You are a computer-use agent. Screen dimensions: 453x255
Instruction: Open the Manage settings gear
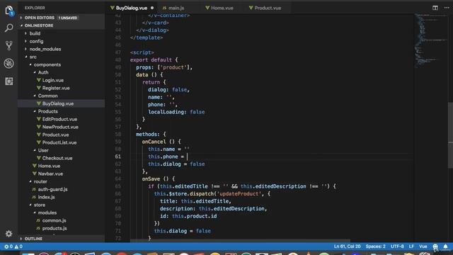[9, 234]
